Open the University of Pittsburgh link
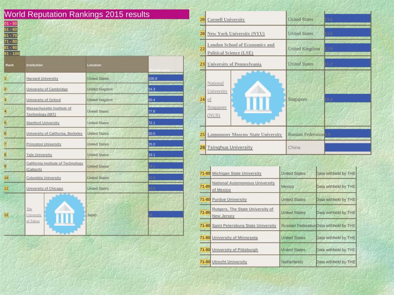 (235, 250)
